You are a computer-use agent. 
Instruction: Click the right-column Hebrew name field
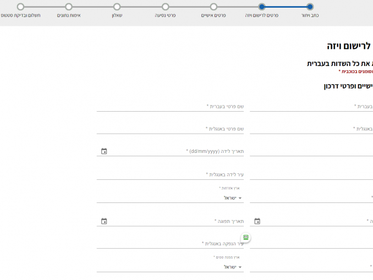(x=311, y=106)
